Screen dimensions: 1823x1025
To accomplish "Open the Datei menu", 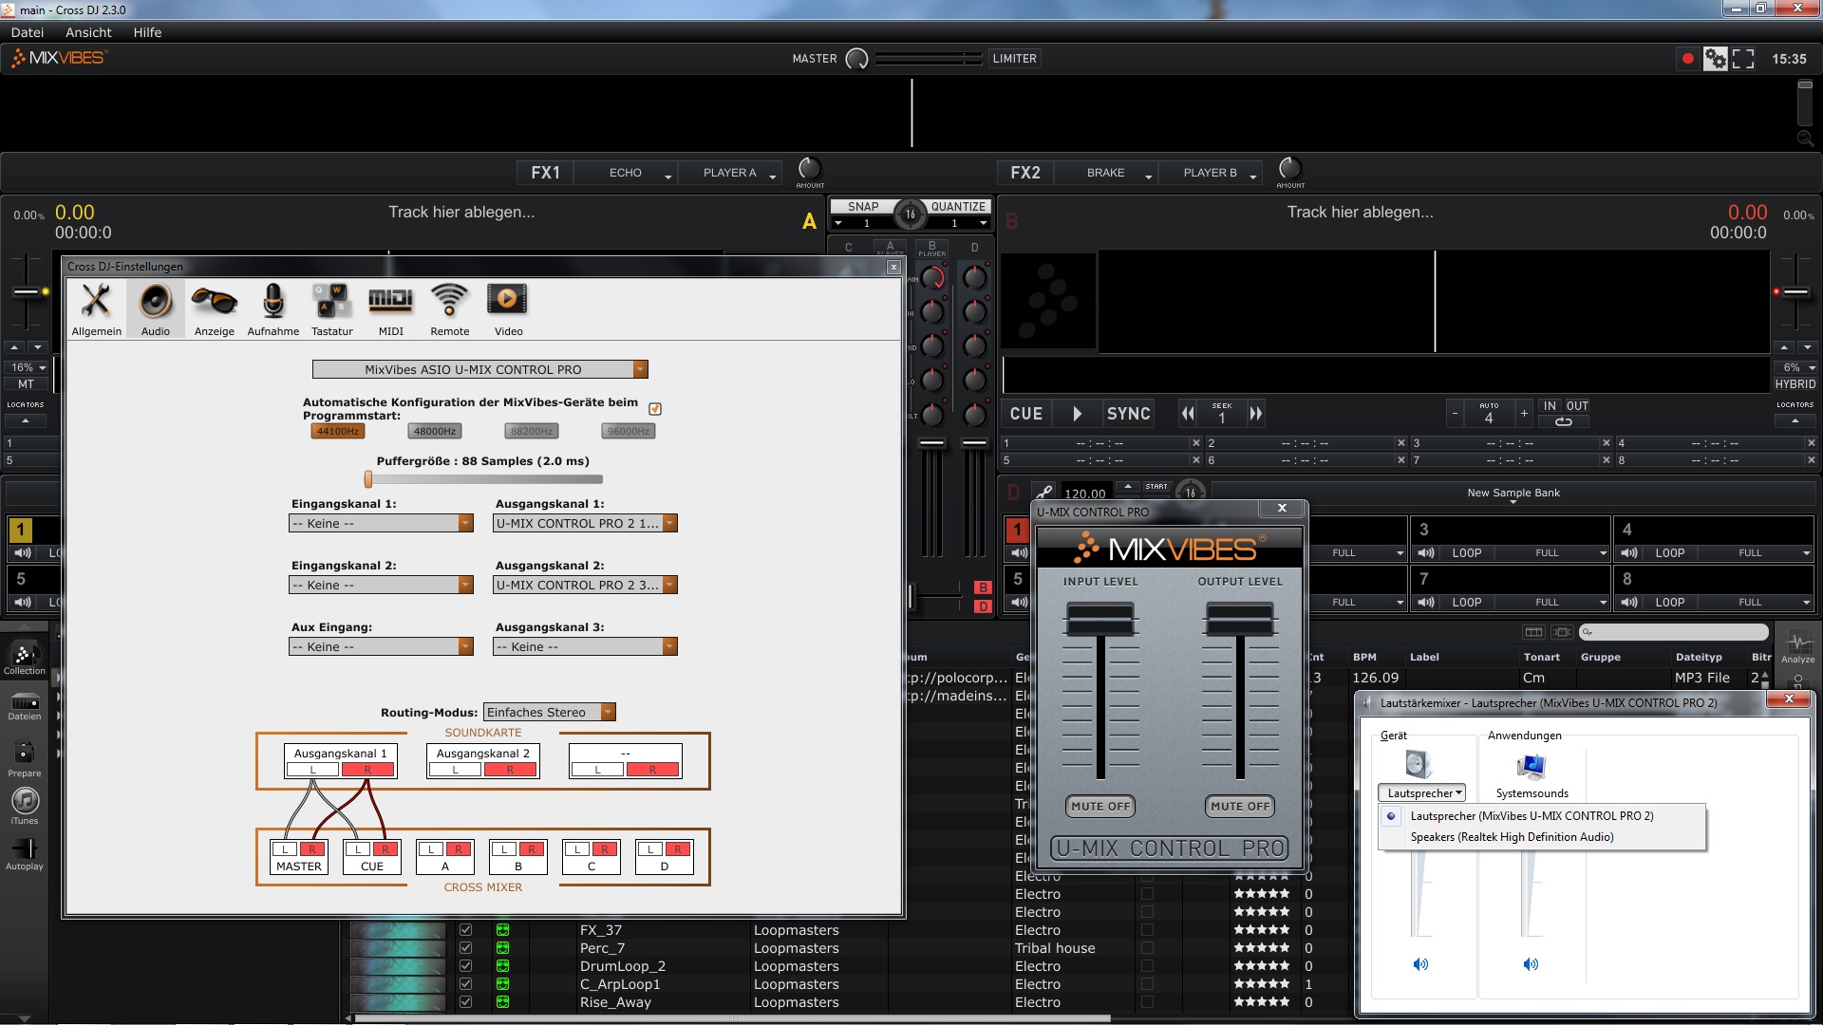I will click(28, 32).
